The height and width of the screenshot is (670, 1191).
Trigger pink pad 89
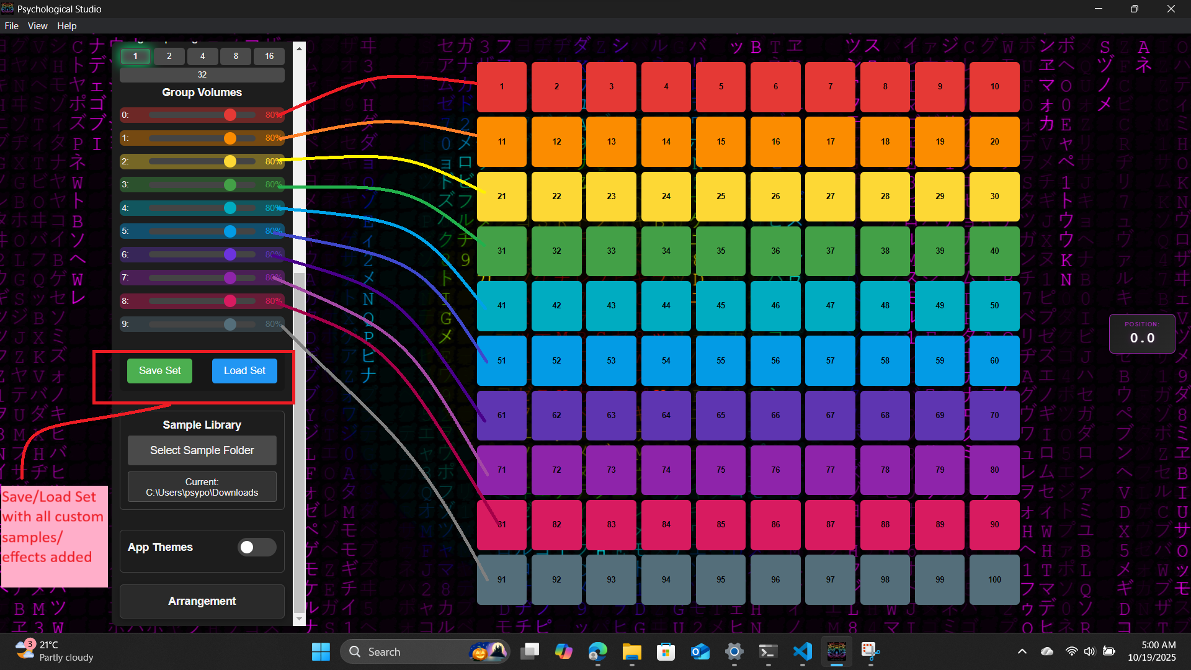pyautogui.click(x=939, y=524)
